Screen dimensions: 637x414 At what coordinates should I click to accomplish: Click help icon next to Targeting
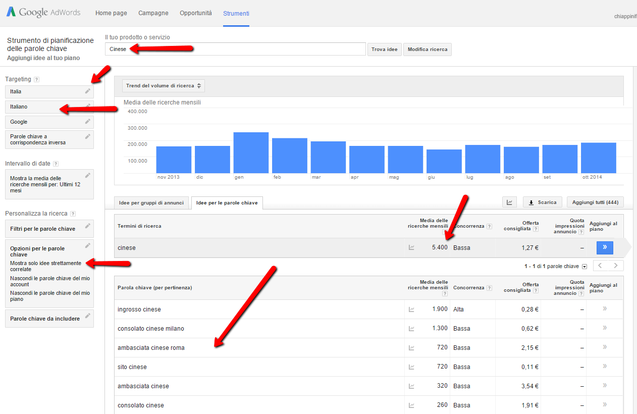(x=37, y=80)
